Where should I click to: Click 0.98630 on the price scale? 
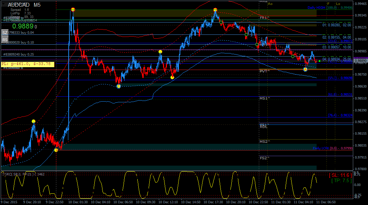[361, 87]
